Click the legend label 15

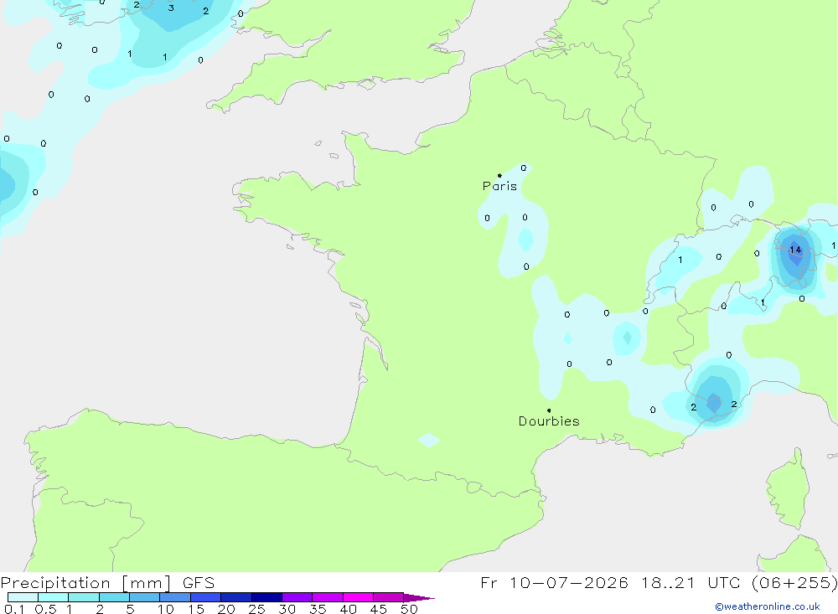pyautogui.click(x=195, y=609)
